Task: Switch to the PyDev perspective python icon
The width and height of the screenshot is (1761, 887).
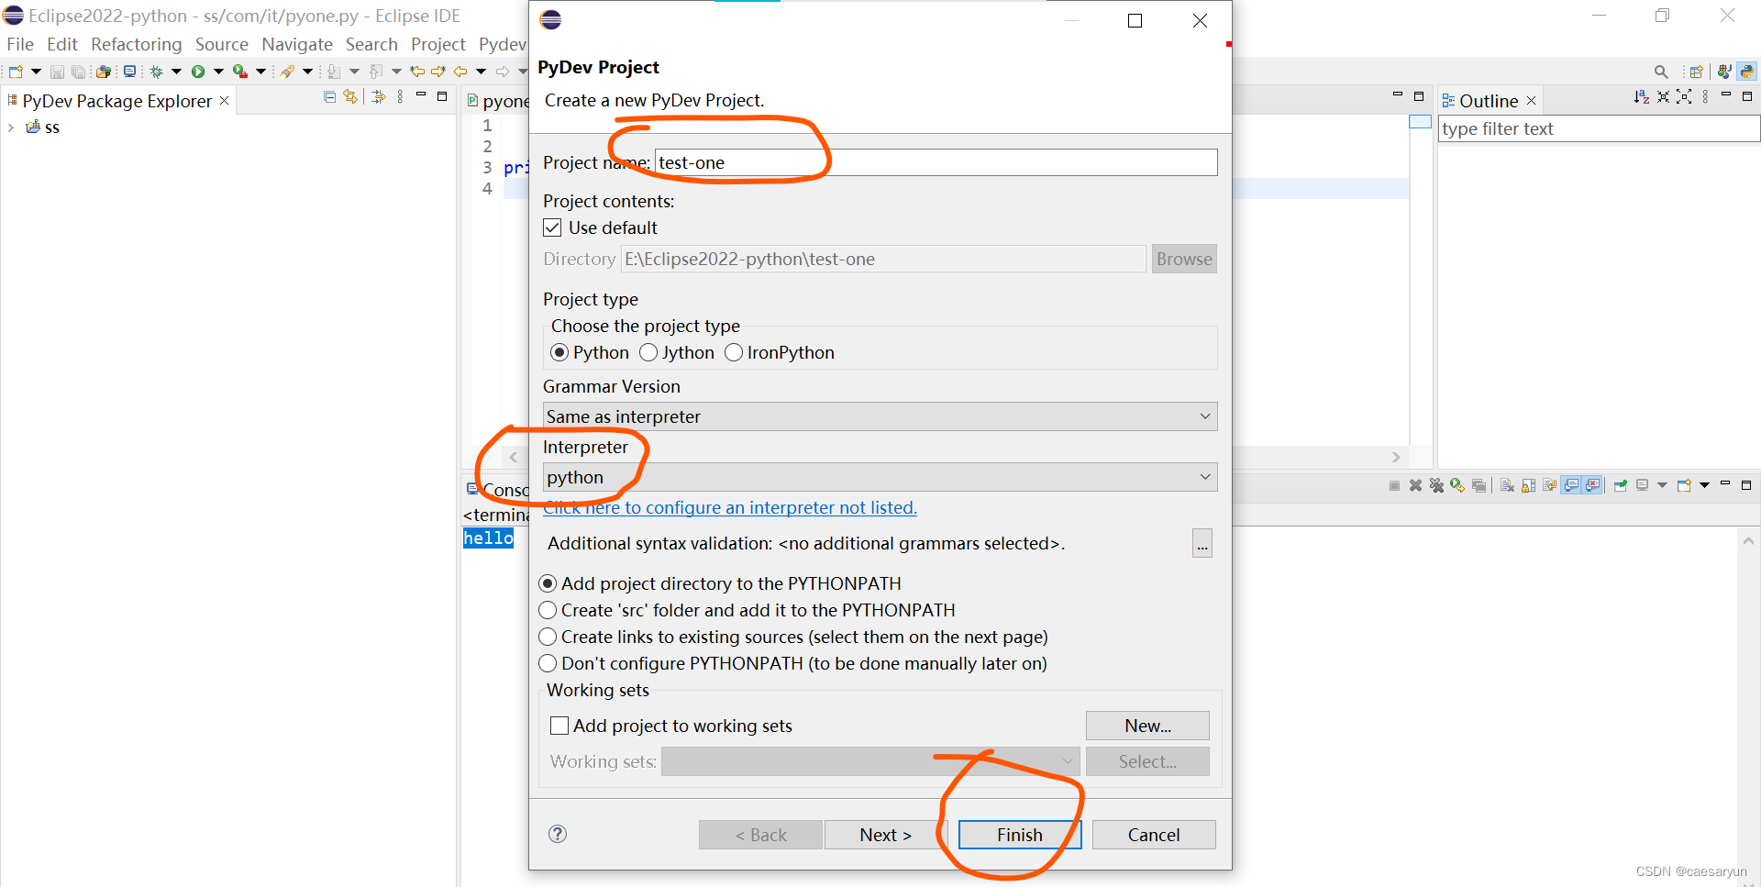Action: click(x=1747, y=72)
